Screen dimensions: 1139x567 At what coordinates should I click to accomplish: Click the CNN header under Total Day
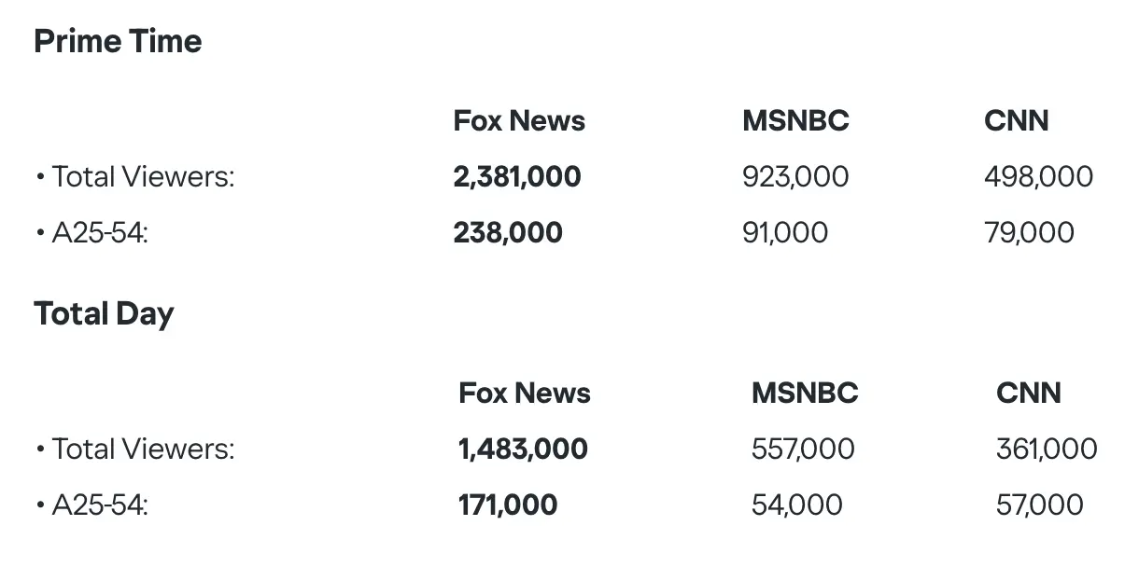[x=1028, y=393]
